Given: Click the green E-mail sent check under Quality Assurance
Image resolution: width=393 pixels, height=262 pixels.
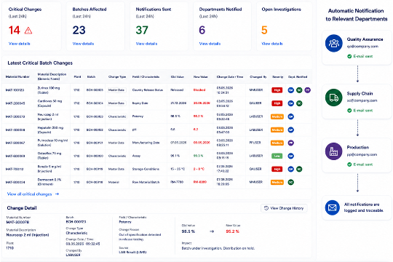Looking at the screenshot, I should point(349,56).
